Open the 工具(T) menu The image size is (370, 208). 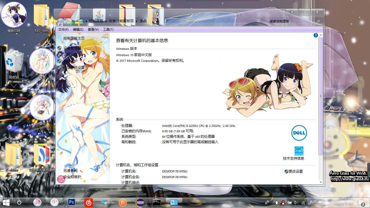click(x=108, y=29)
